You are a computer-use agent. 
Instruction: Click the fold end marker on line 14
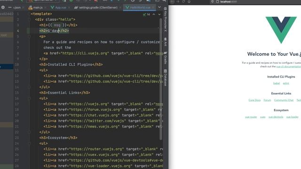(29, 87)
